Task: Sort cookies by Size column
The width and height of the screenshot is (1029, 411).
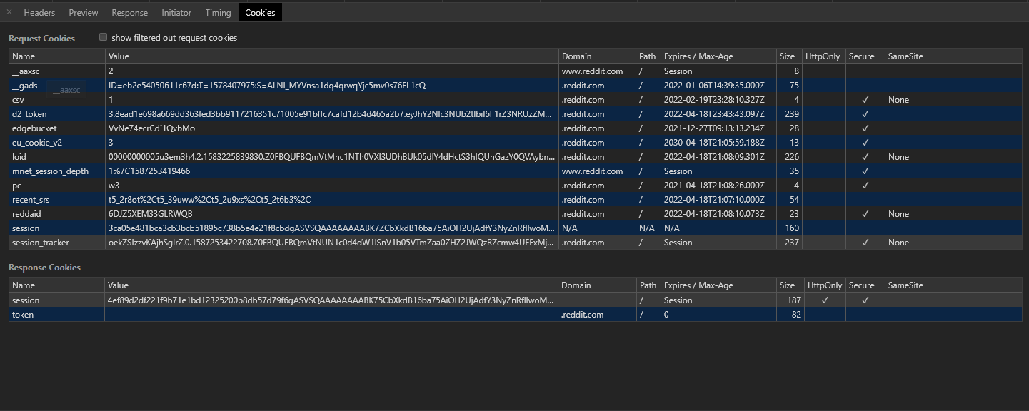Action: pyautogui.click(x=787, y=56)
